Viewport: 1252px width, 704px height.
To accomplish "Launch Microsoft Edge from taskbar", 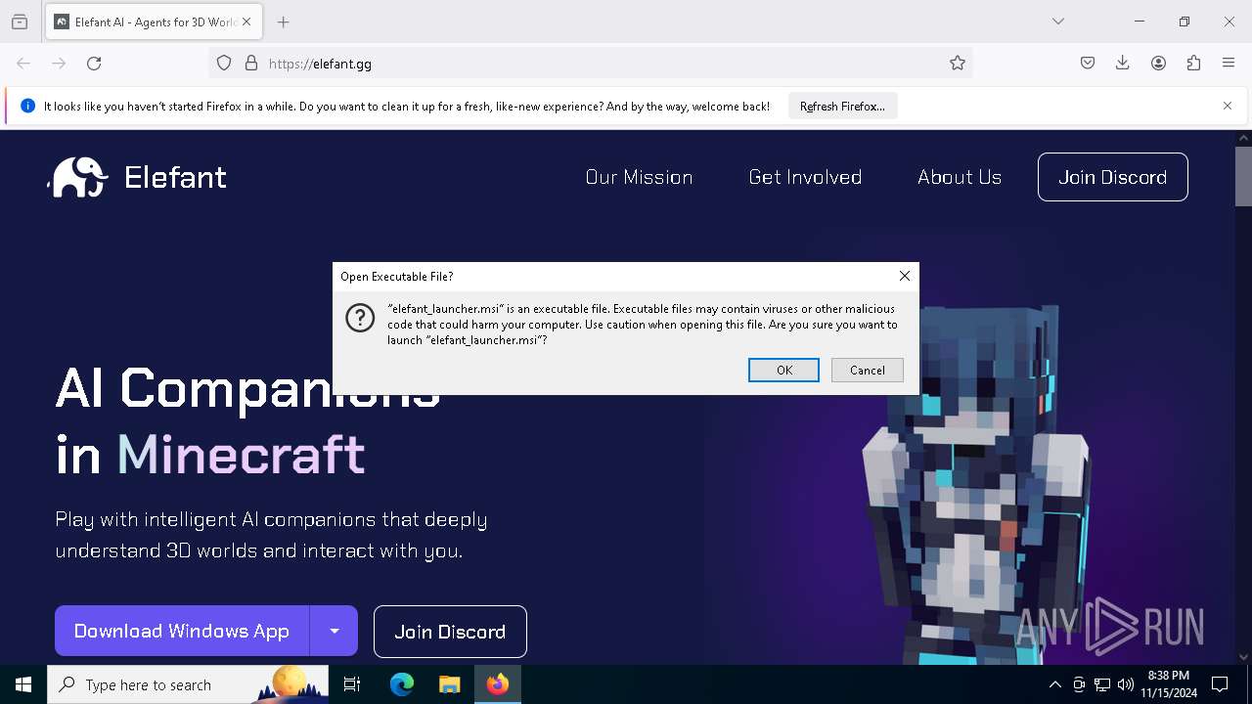I will pyautogui.click(x=402, y=684).
